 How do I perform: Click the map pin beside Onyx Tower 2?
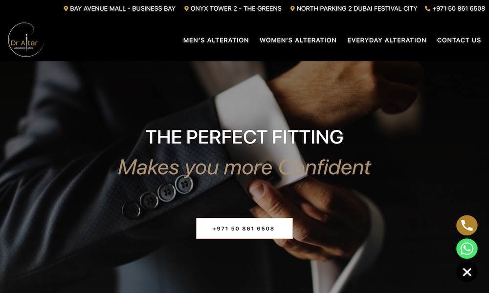[x=186, y=9]
